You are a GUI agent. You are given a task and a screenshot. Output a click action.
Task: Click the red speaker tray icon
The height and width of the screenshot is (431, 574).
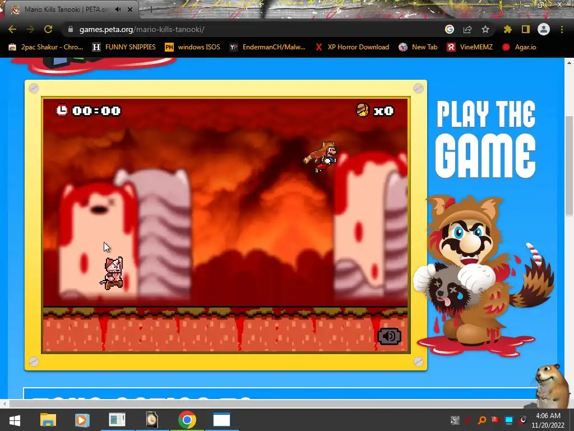tap(523, 420)
